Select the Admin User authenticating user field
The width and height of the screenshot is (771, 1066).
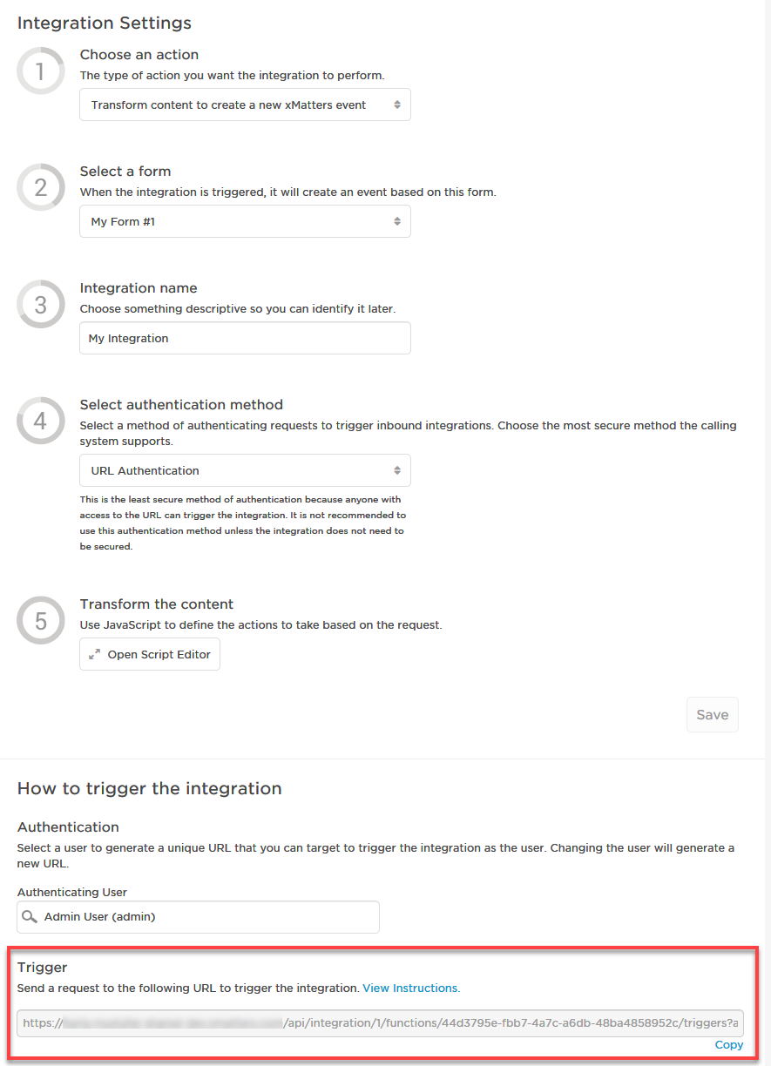[x=199, y=916]
